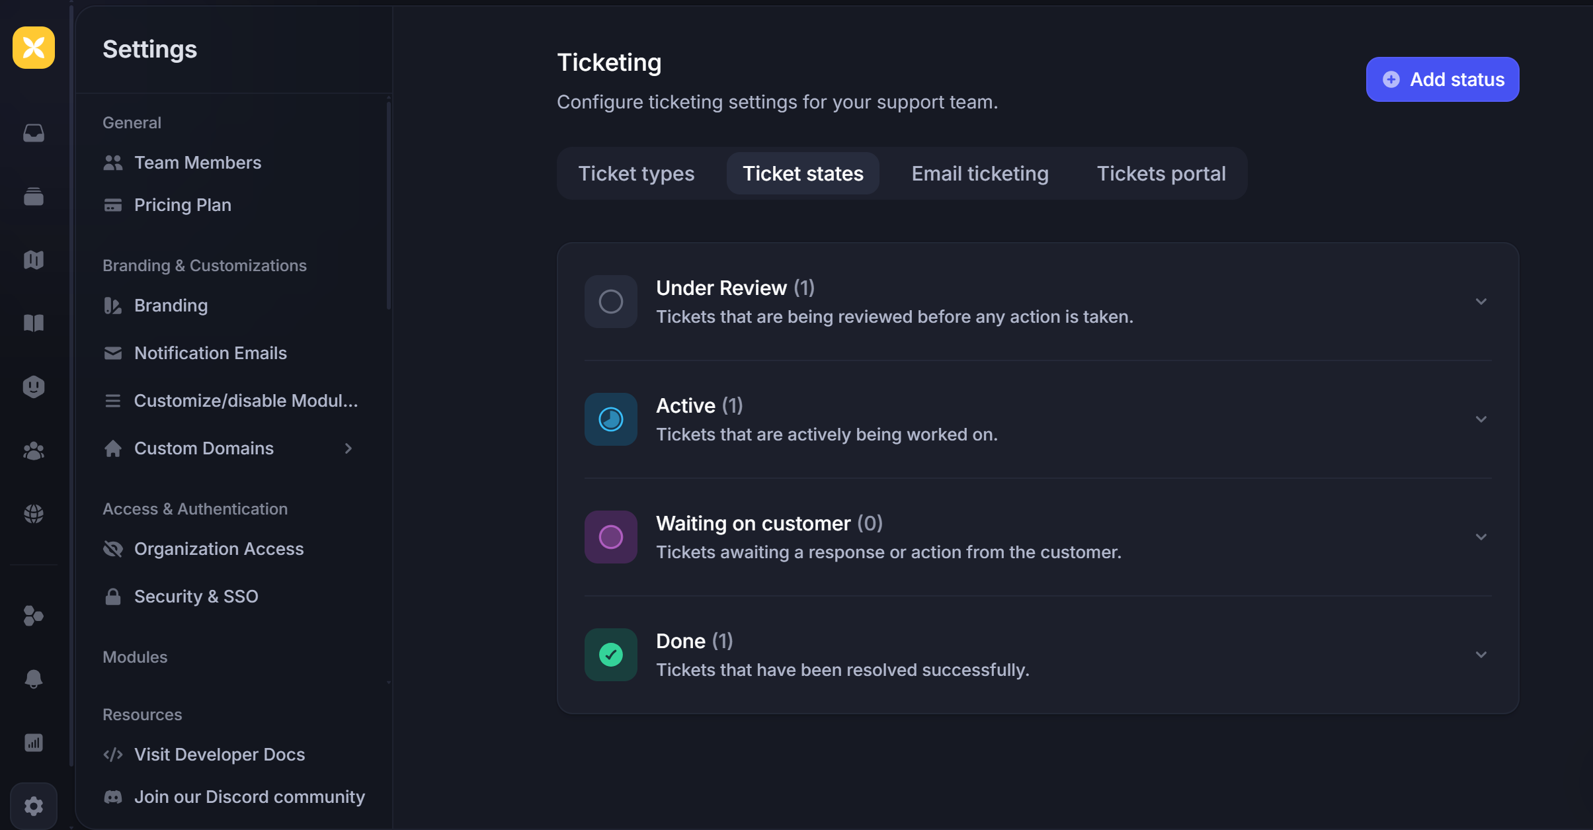Screen dimensions: 1593x830
Task: Open the Tickets portal tab
Action: click(1161, 173)
